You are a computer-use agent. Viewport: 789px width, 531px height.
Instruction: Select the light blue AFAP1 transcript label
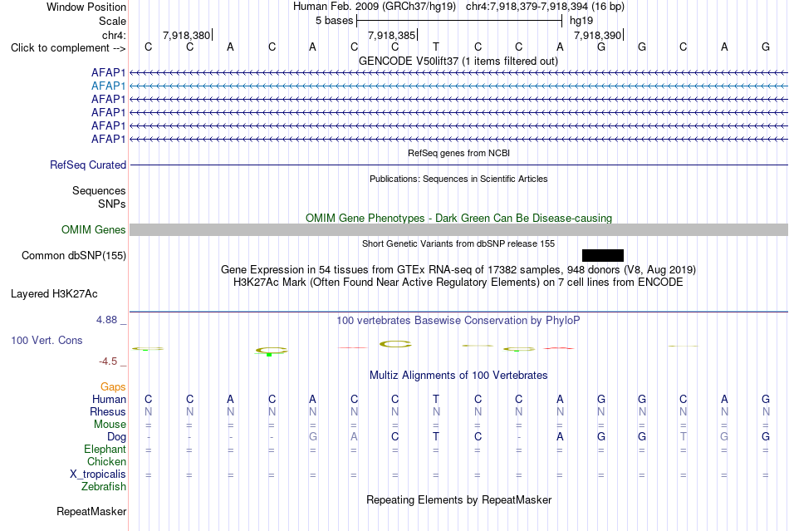click(x=108, y=86)
